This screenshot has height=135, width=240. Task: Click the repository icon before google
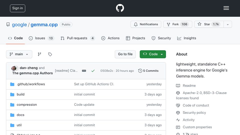(8, 24)
